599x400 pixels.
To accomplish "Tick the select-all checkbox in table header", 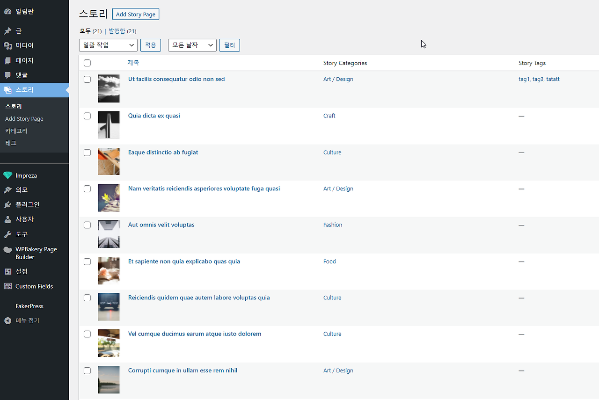I will (87, 63).
